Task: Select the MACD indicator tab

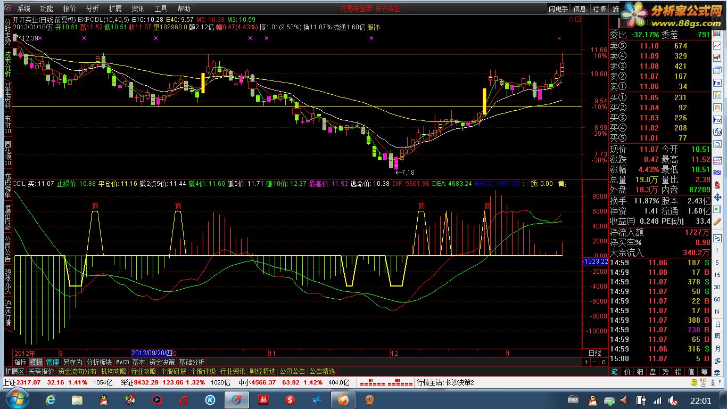Action: [122, 362]
